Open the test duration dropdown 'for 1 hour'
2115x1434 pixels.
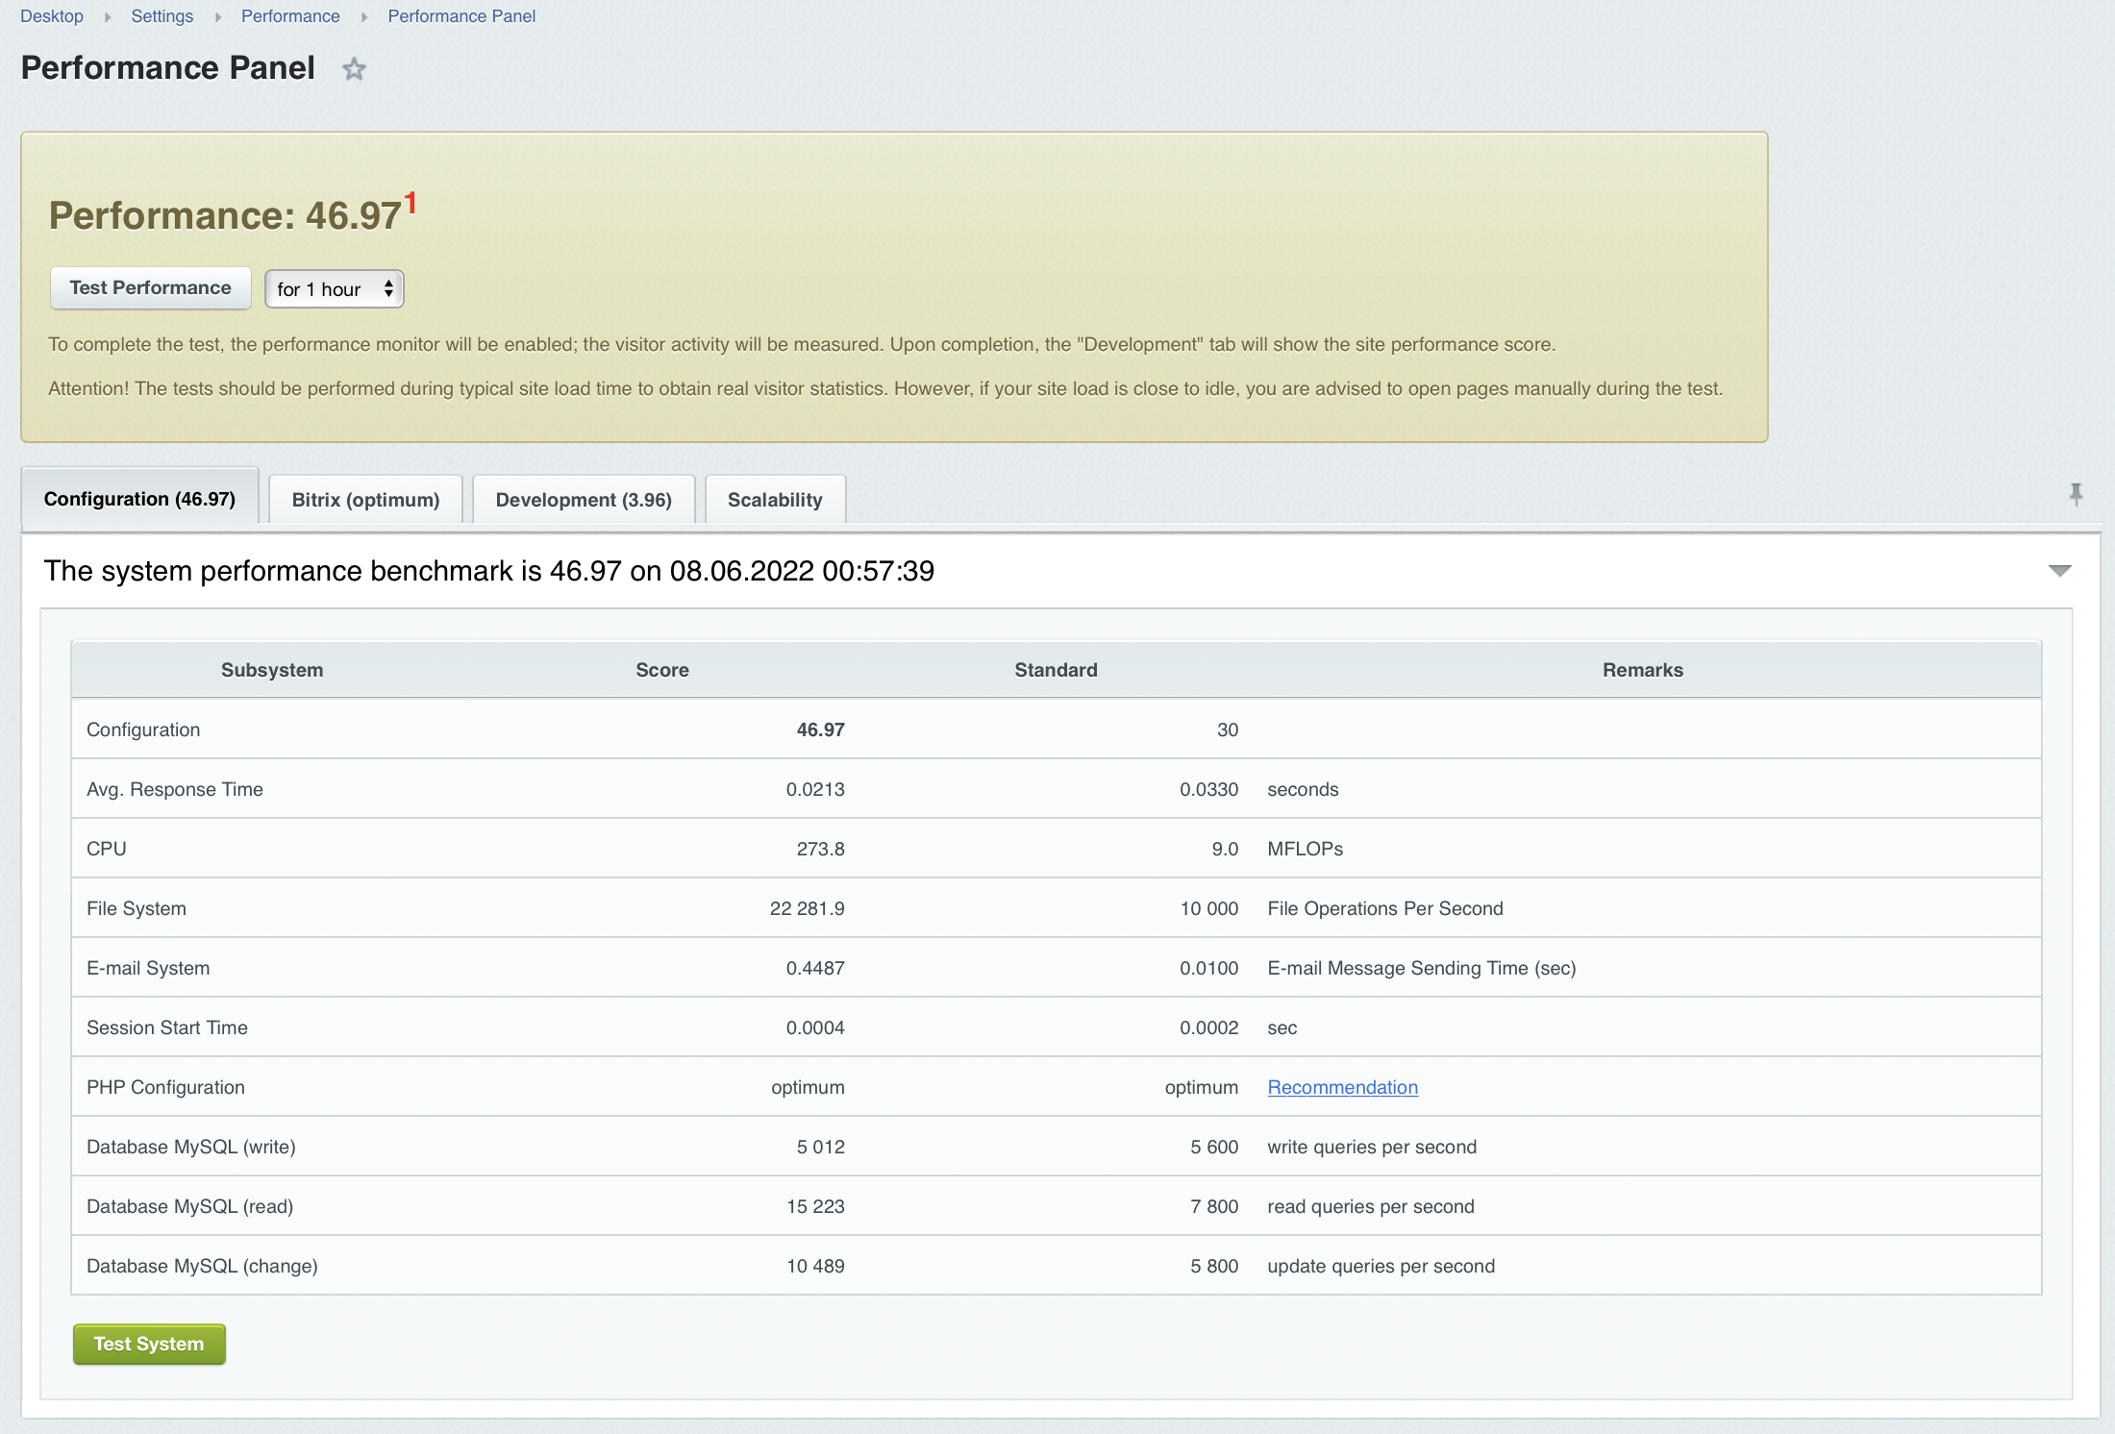pos(334,289)
